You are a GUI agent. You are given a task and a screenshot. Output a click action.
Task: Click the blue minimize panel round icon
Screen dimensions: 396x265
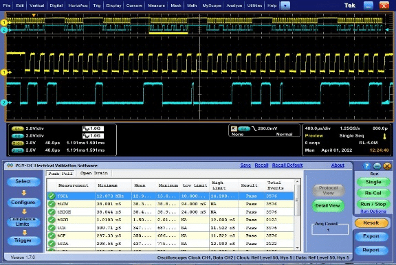pyautogui.click(x=377, y=166)
